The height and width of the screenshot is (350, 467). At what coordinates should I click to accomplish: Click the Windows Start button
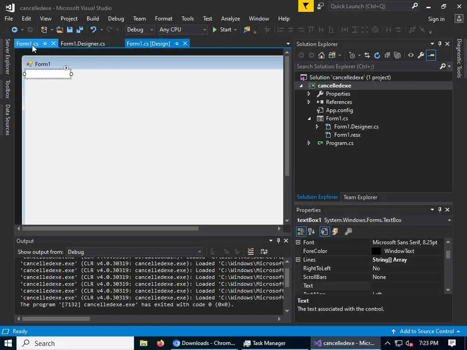pyautogui.click(x=8, y=343)
